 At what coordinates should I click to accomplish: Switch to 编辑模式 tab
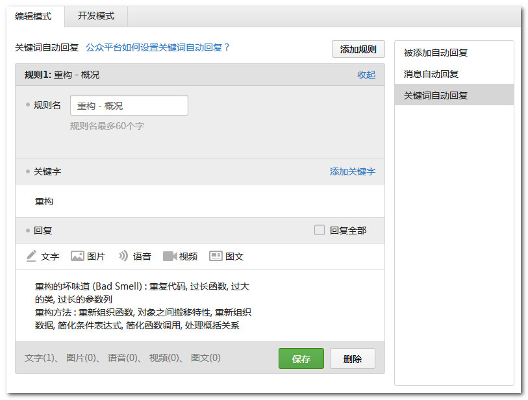(x=33, y=16)
